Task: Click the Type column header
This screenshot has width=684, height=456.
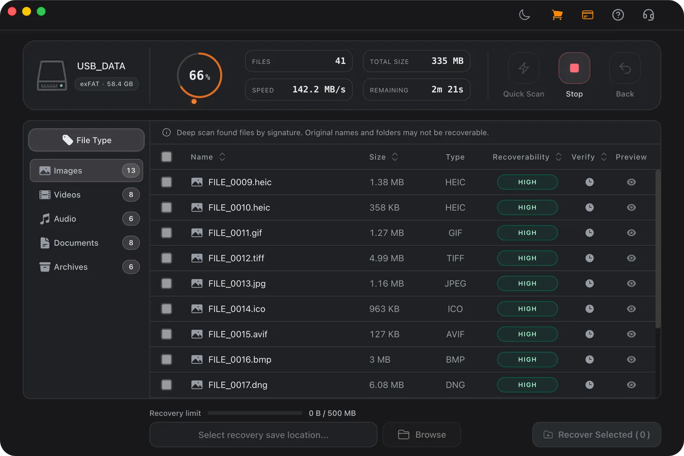Action: [455, 157]
